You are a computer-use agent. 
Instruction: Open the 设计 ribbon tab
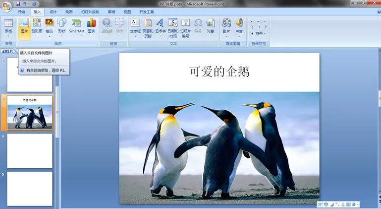(x=53, y=12)
